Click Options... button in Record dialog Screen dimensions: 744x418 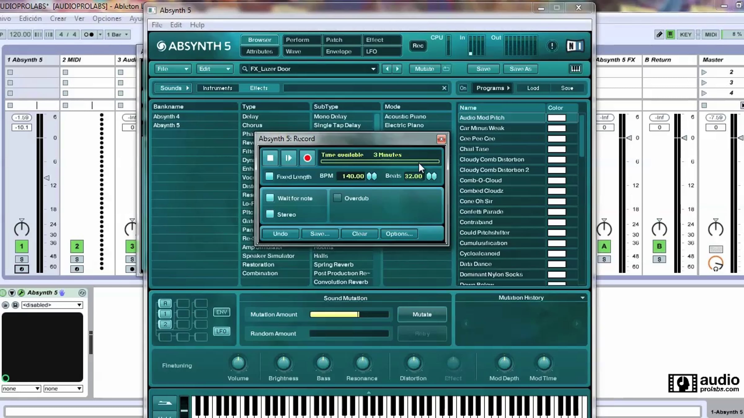click(x=399, y=234)
